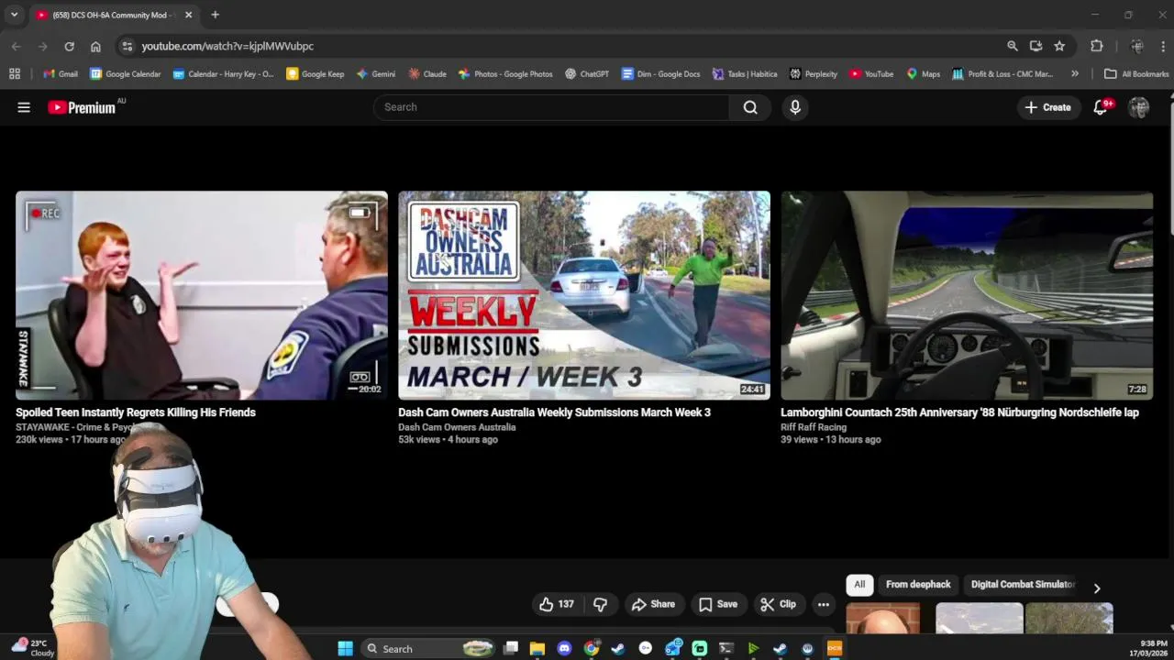The width and height of the screenshot is (1174, 660).
Task: Open Spoiled Teen Instantly Regrets video title
Action: [136, 412]
